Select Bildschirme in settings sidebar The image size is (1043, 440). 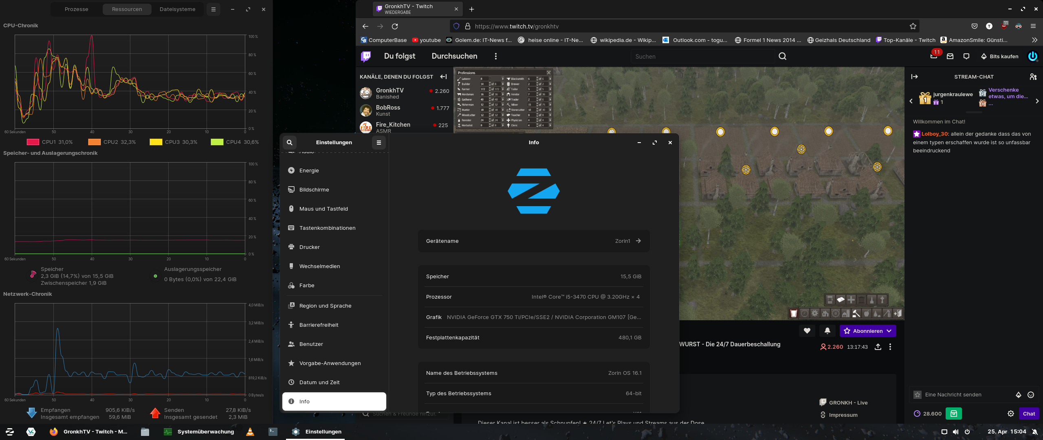pyautogui.click(x=314, y=190)
